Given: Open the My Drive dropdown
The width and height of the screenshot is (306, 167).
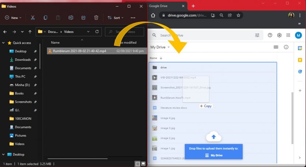Looking at the screenshot, I should coord(160,47).
